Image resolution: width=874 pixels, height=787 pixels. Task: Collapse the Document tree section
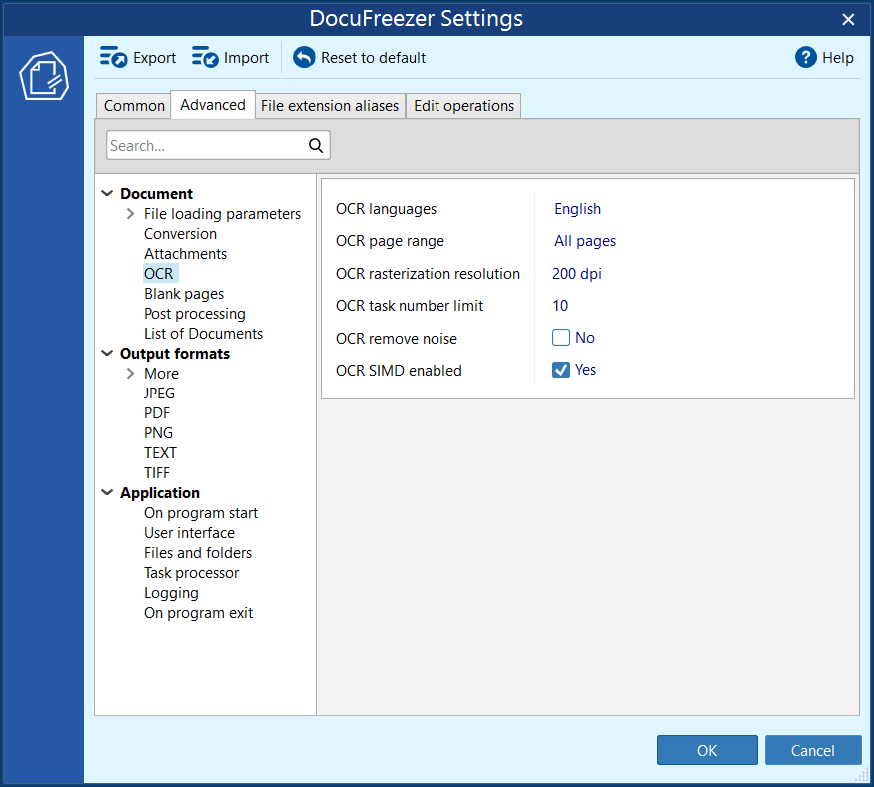pyautogui.click(x=107, y=194)
